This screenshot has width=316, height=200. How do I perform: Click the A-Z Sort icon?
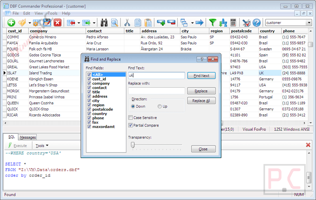click(x=223, y=23)
